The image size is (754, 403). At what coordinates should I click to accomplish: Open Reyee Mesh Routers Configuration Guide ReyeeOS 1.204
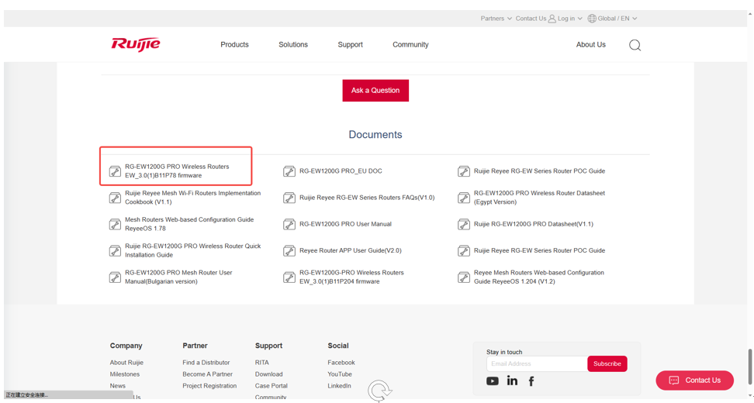coord(538,277)
